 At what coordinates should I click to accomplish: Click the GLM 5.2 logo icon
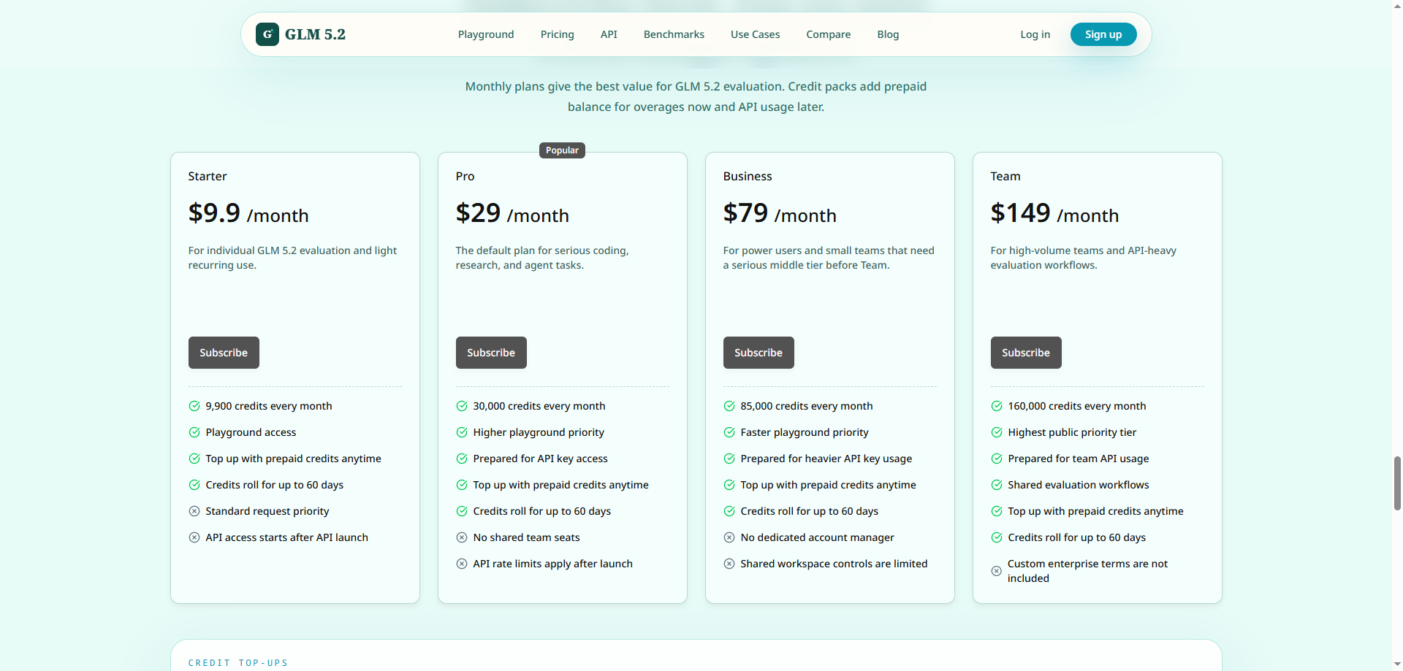(267, 34)
